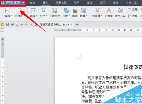Save the document with floppy icon
The image size is (142, 104).
pos(7,24)
